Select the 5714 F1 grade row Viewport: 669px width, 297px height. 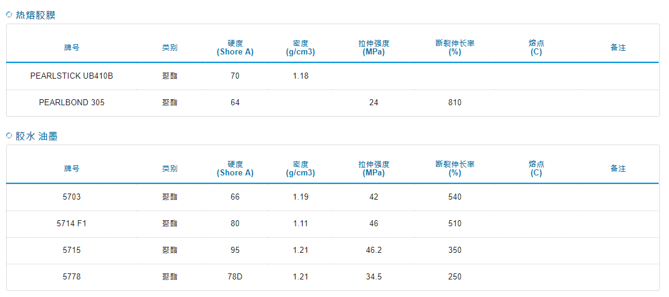coord(71,224)
